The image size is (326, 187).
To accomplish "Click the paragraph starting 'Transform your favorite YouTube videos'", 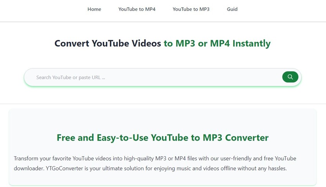I will coord(155,163).
